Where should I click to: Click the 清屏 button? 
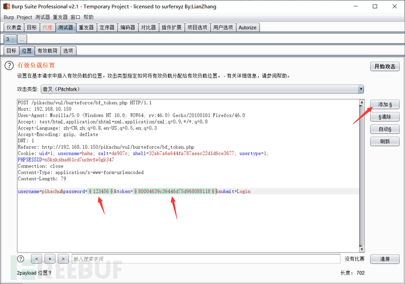click(x=385, y=259)
